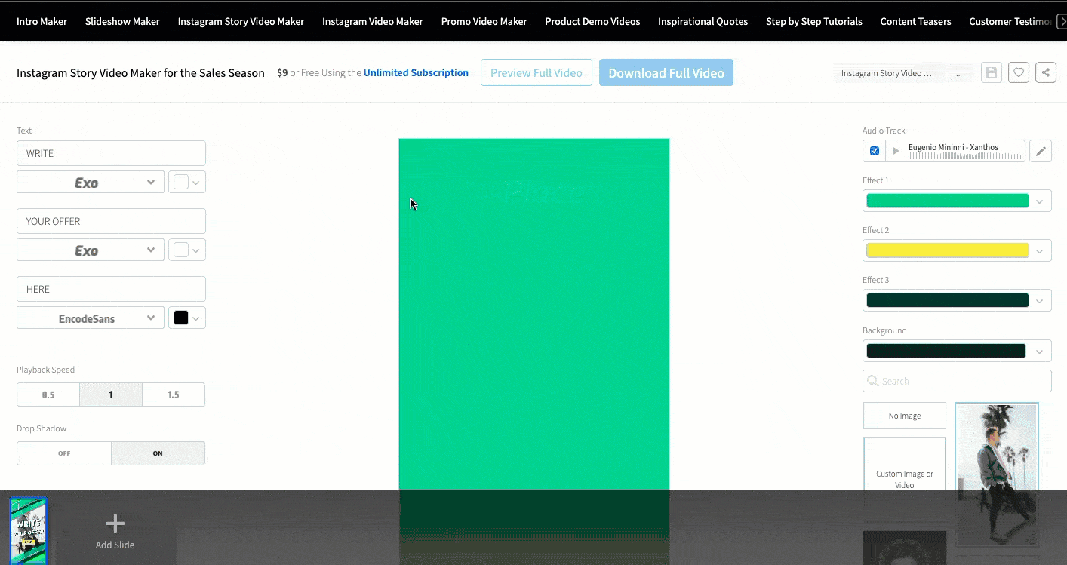Play the Eugenio Mininni audio track
The width and height of the screenshot is (1067, 565).
[896, 151]
